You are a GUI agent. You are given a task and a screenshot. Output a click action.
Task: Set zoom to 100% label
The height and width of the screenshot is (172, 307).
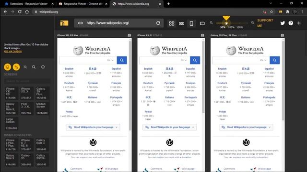[231, 27]
